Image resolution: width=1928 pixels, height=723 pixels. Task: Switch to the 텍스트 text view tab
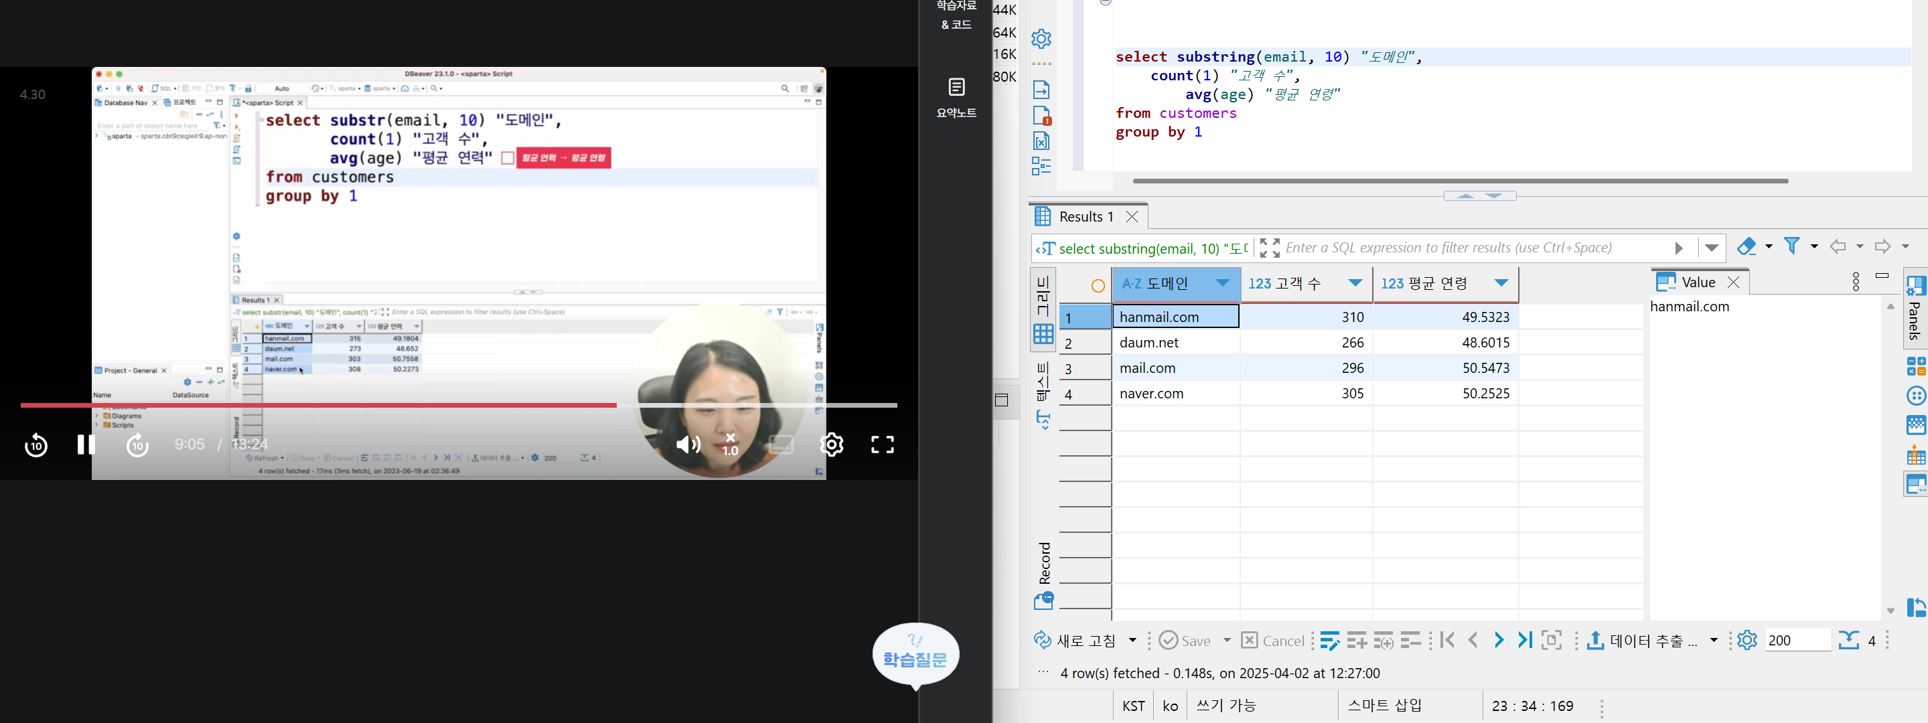1043,394
